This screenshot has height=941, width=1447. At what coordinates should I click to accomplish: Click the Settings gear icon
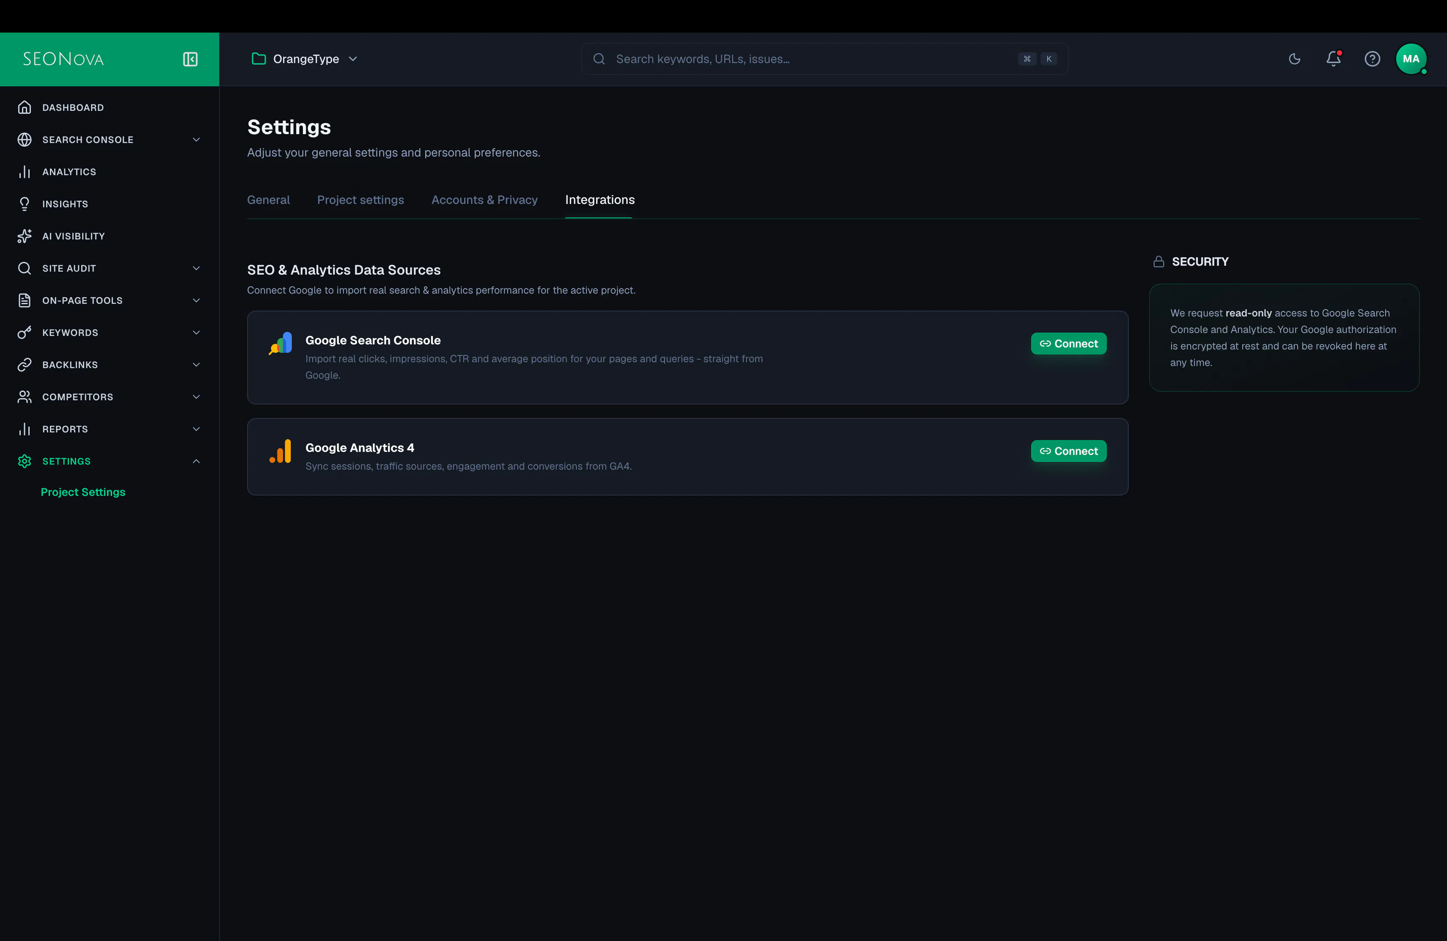coord(24,461)
